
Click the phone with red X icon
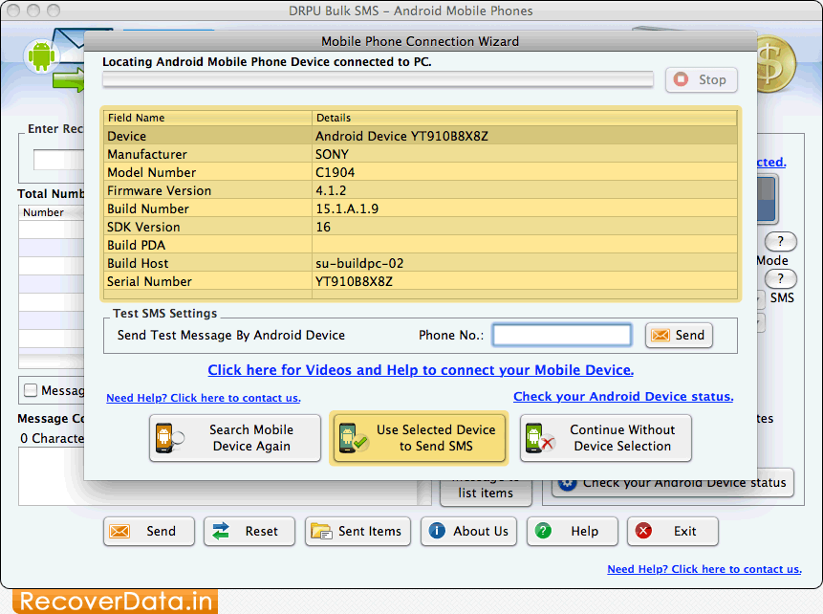[539, 438]
